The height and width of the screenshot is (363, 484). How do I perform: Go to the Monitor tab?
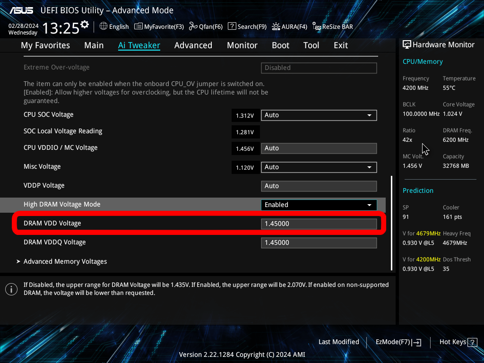[242, 45]
